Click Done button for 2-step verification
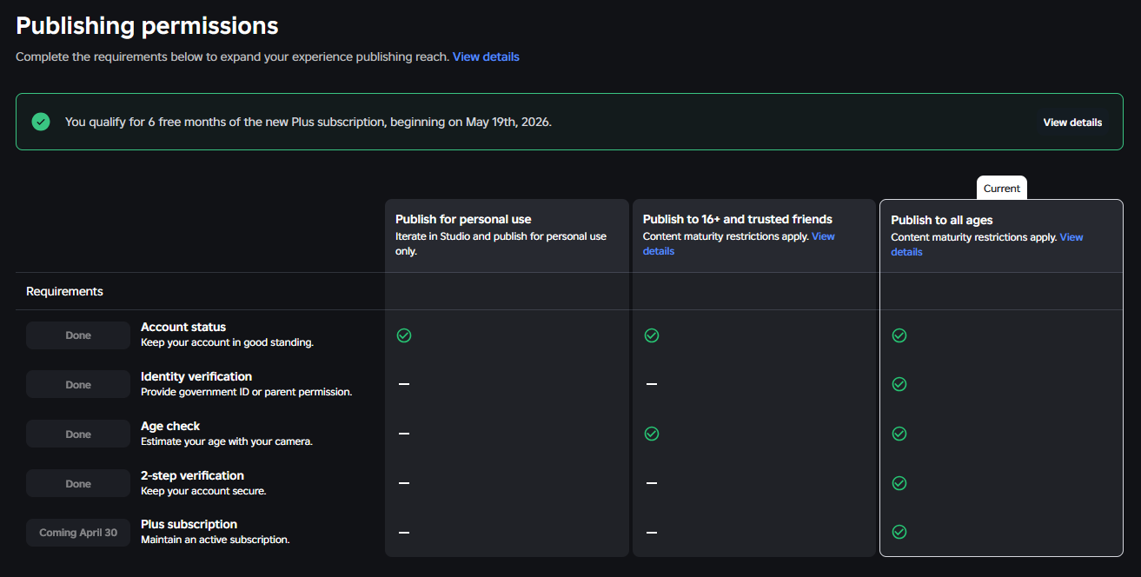 coord(78,484)
